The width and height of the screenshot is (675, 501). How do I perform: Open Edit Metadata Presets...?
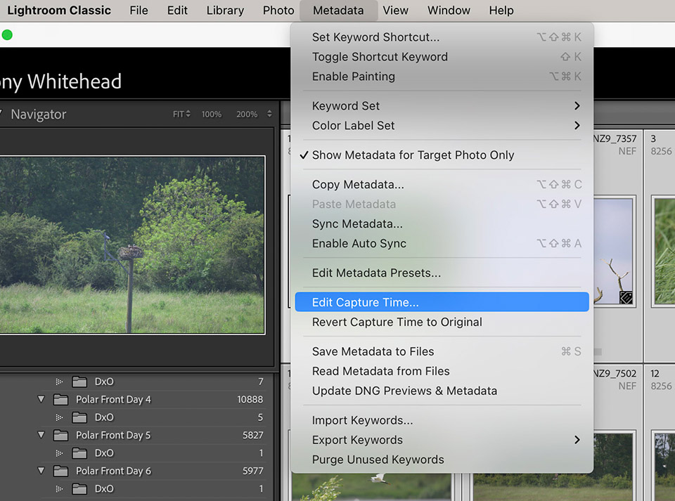click(442, 273)
